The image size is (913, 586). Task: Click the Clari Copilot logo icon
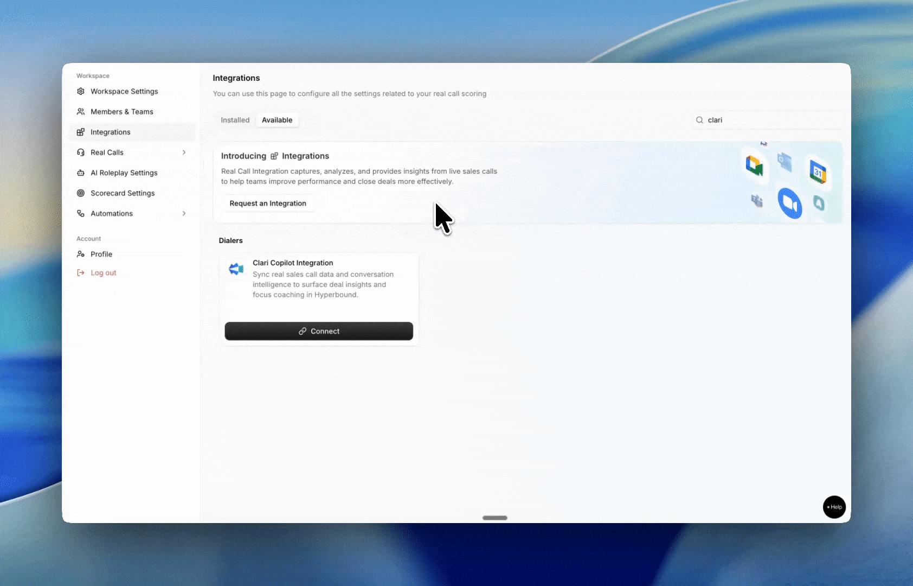236,269
